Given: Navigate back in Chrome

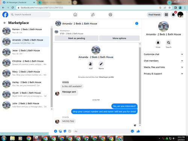Looking at the screenshot, I should tap(3, 8).
